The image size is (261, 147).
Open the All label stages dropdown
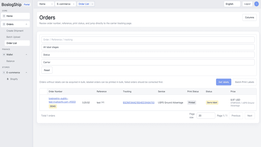pos(148,47)
